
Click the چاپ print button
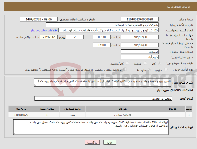tap(110, 142)
